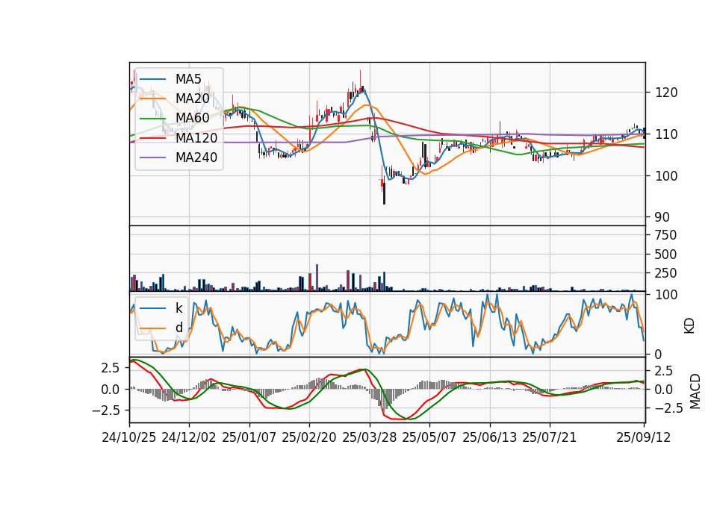The height and width of the screenshot is (515, 717).
Task: Click the volume axis value 500
Action: [x=665, y=254]
